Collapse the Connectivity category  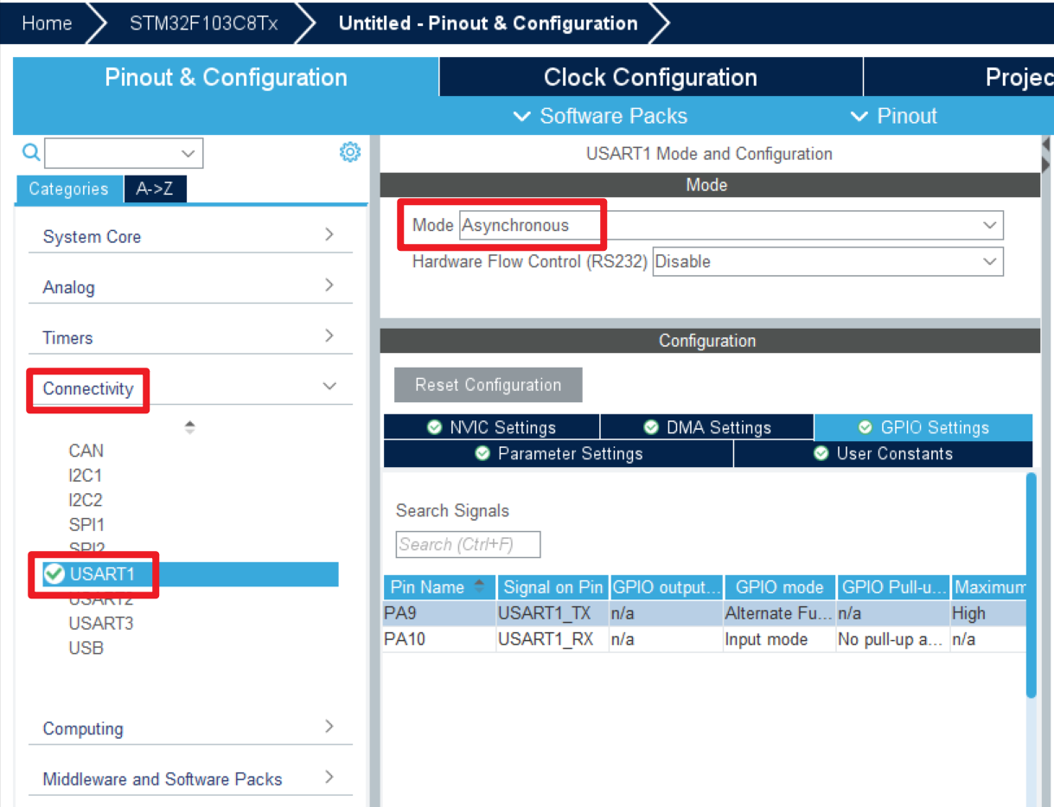[188, 388]
